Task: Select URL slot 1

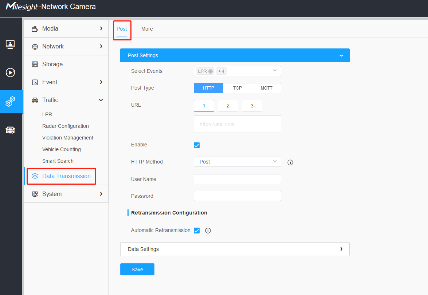Action: click(204, 106)
